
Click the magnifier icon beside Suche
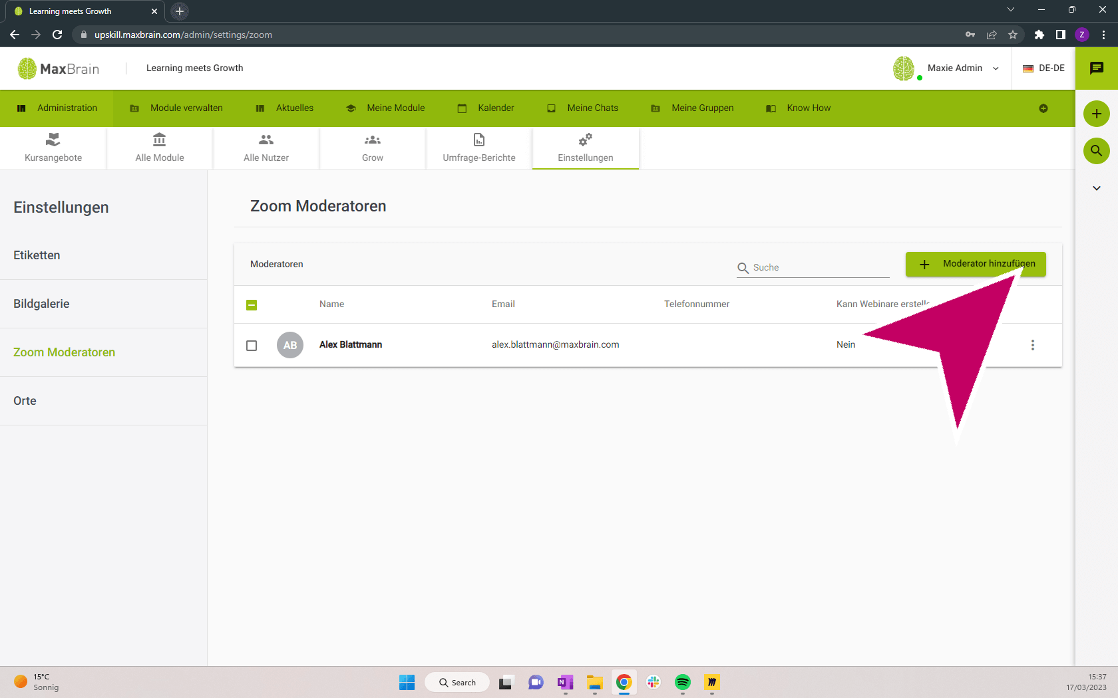coord(743,268)
